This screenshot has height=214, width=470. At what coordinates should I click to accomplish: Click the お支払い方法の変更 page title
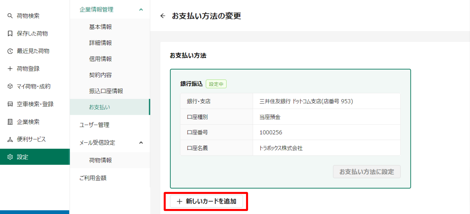click(x=206, y=16)
